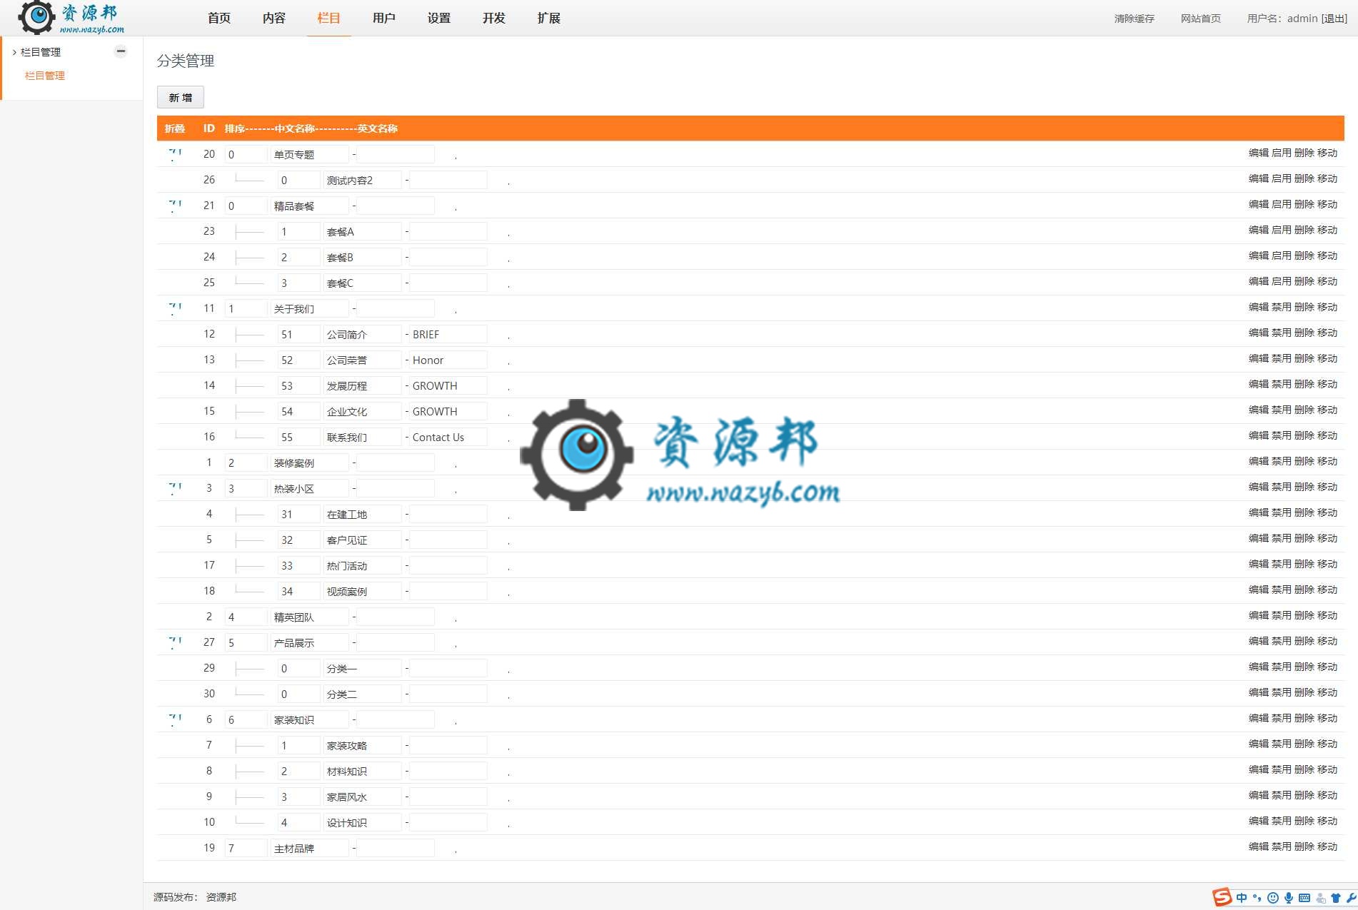Open Sogou input method S logo
The width and height of the screenshot is (1358, 910).
(1222, 897)
